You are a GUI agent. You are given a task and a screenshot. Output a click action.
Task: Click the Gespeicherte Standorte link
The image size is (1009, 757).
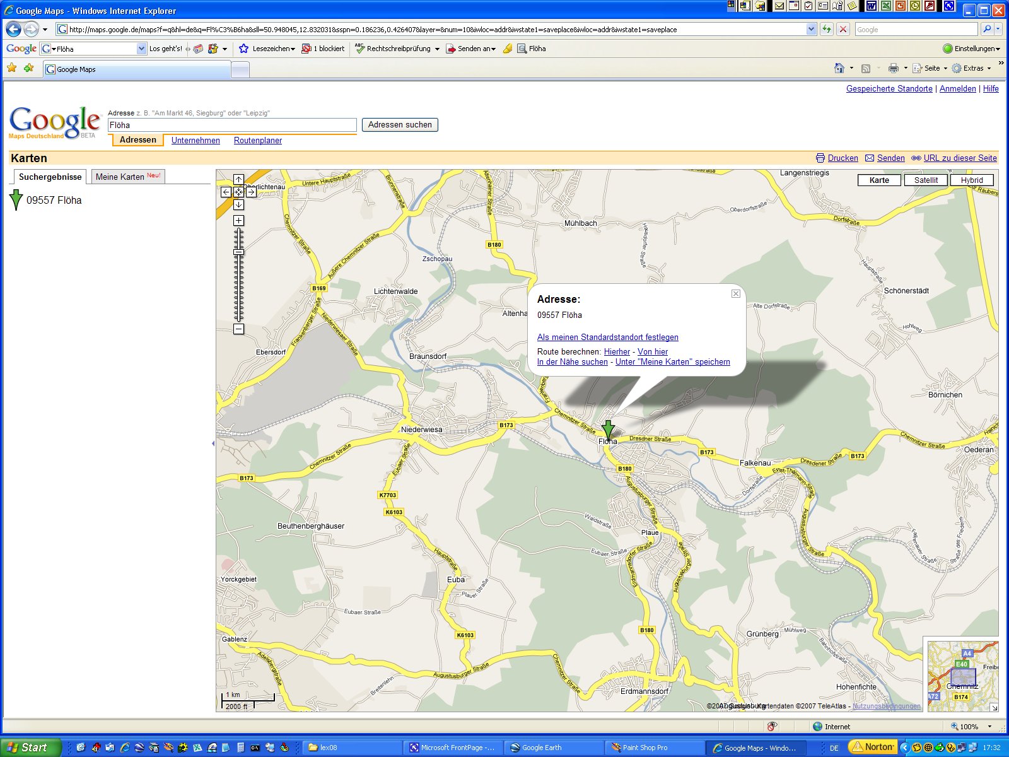click(889, 89)
